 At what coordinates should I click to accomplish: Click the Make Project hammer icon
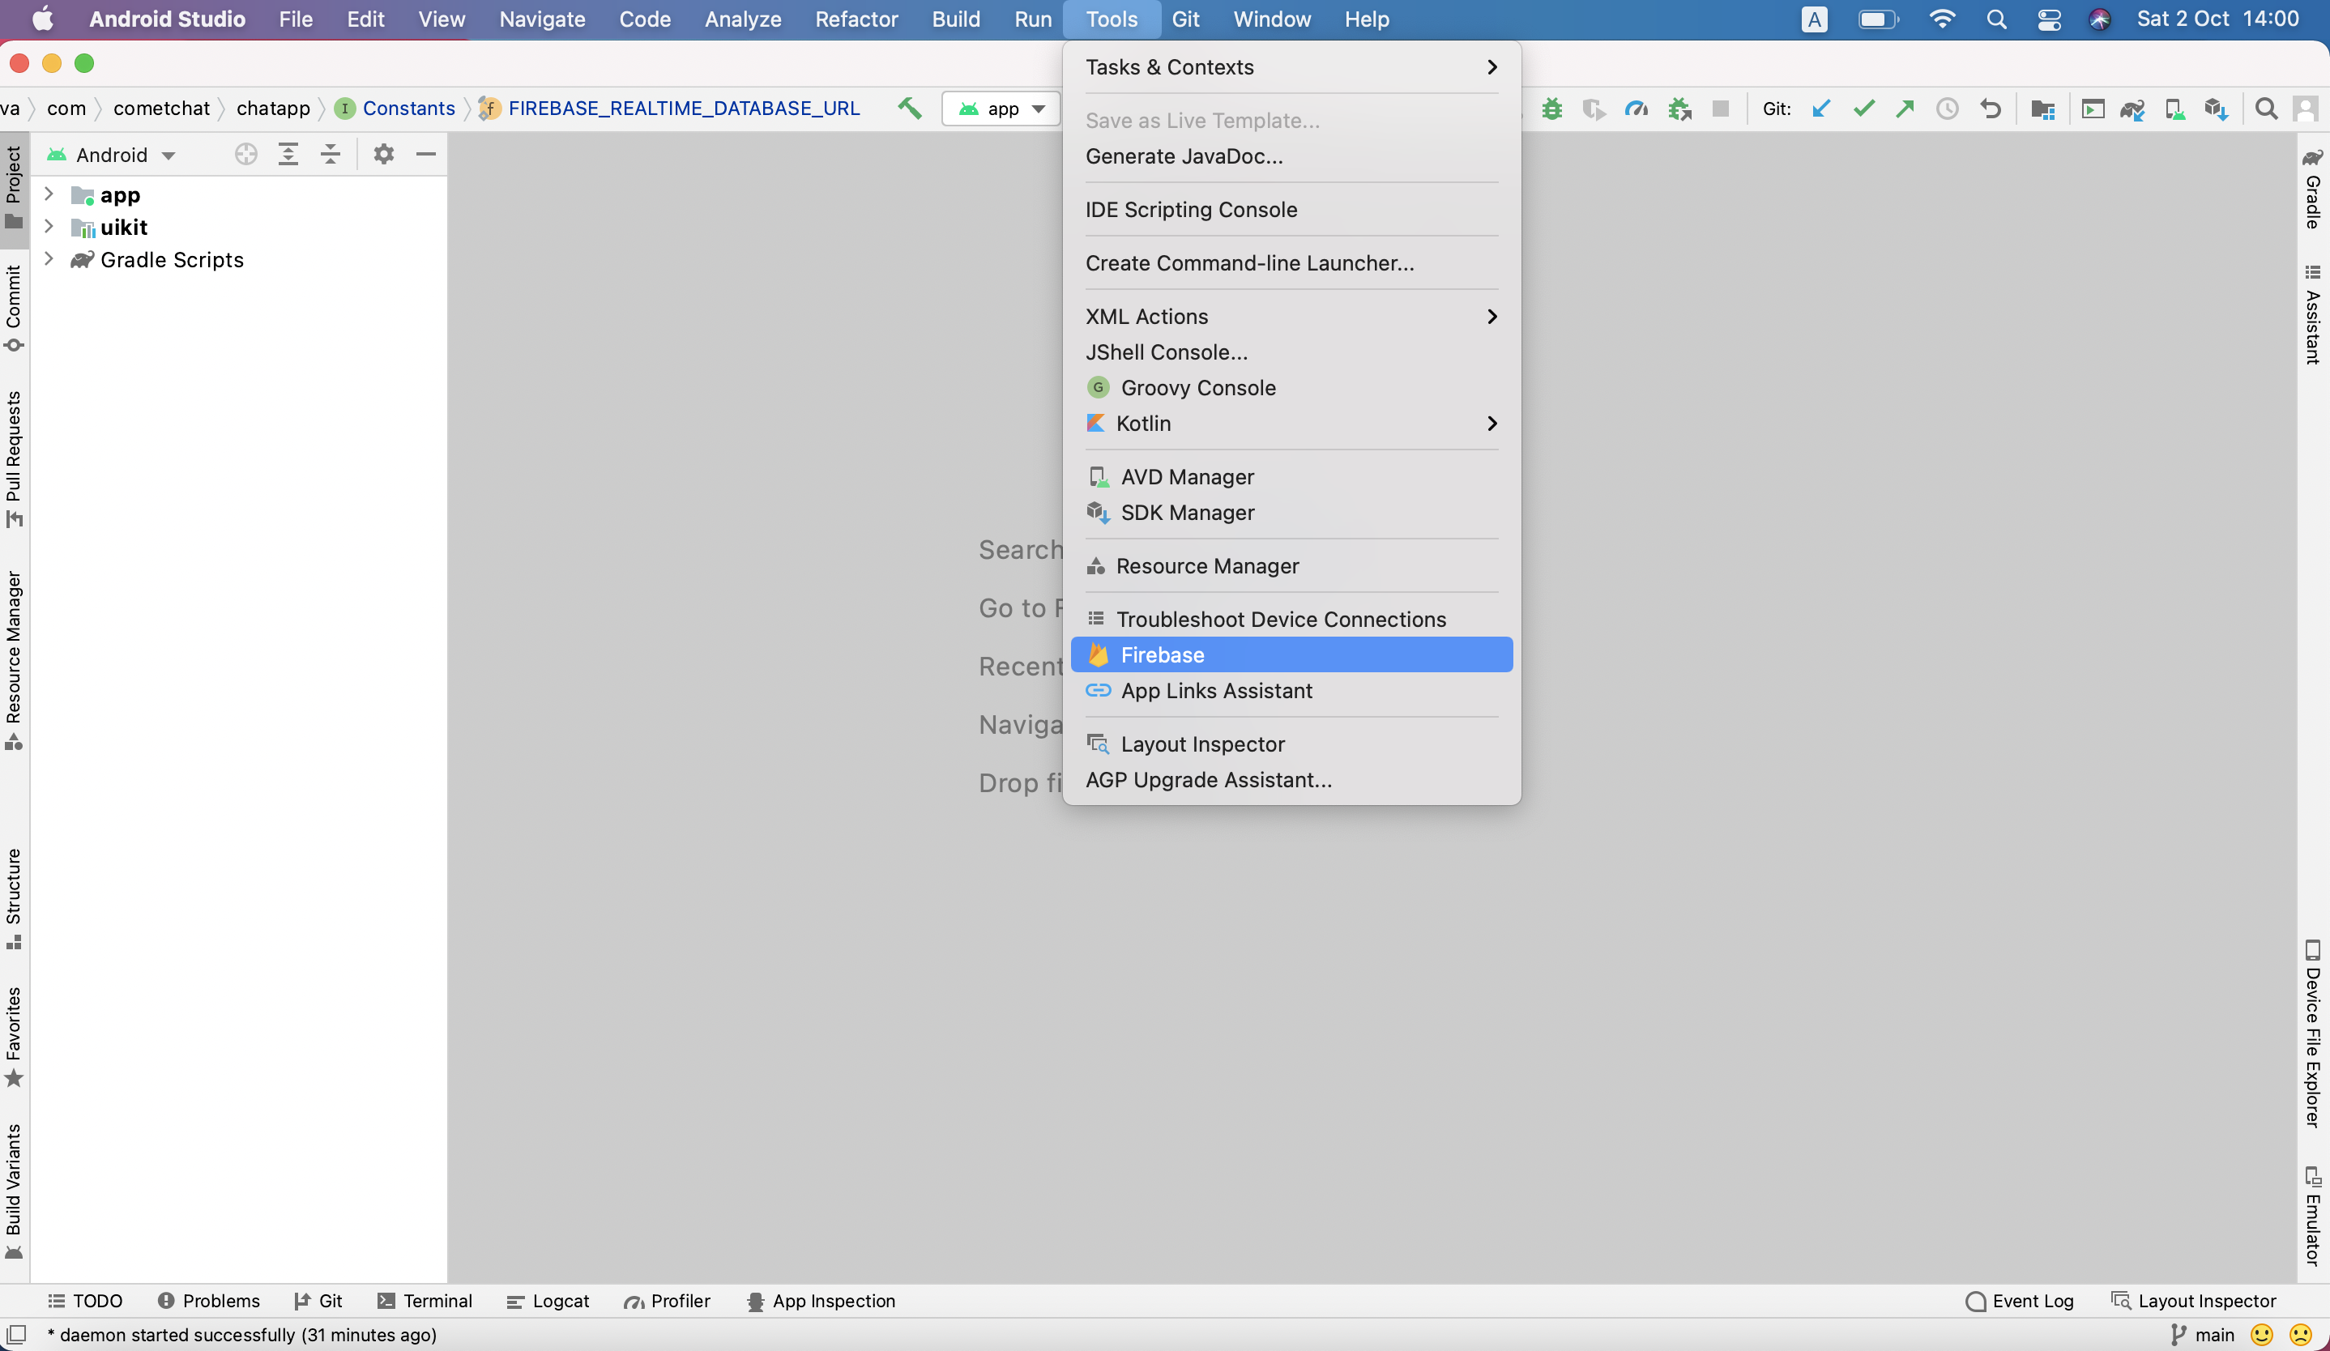[x=910, y=108]
